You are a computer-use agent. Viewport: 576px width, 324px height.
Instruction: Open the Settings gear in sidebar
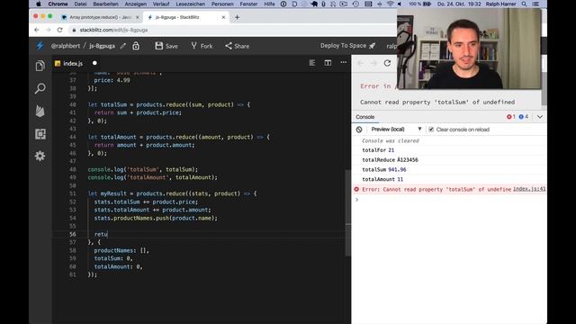tap(40, 156)
